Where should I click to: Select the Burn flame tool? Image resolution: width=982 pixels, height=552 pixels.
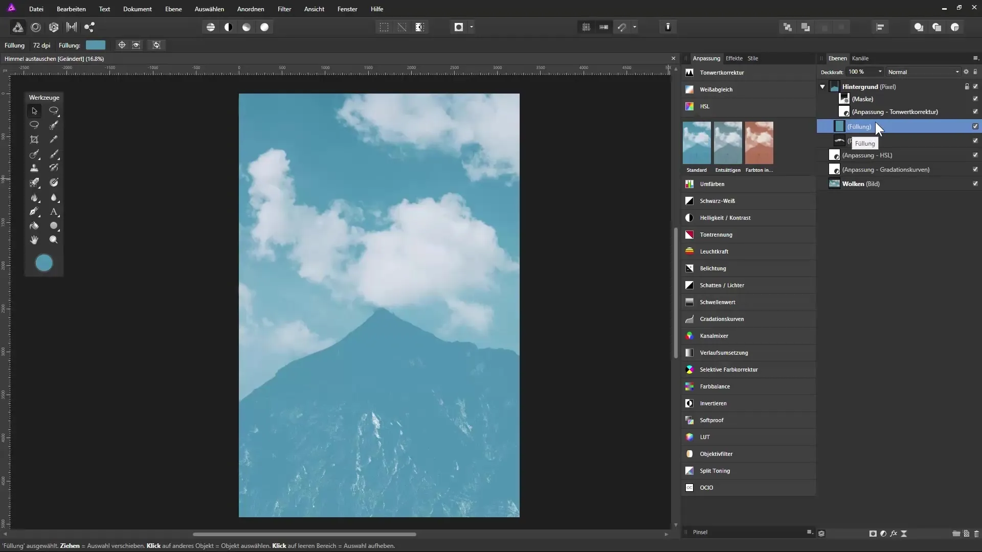[x=34, y=197]
